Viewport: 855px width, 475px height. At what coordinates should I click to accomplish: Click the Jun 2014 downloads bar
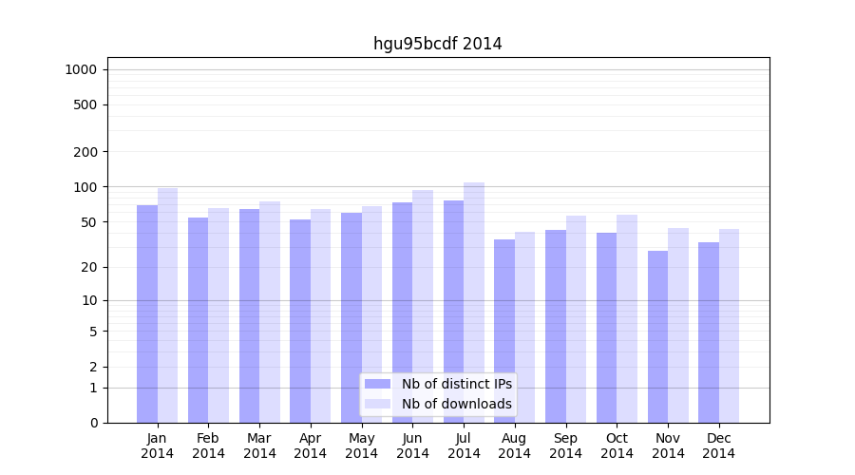tap(423, 306)
